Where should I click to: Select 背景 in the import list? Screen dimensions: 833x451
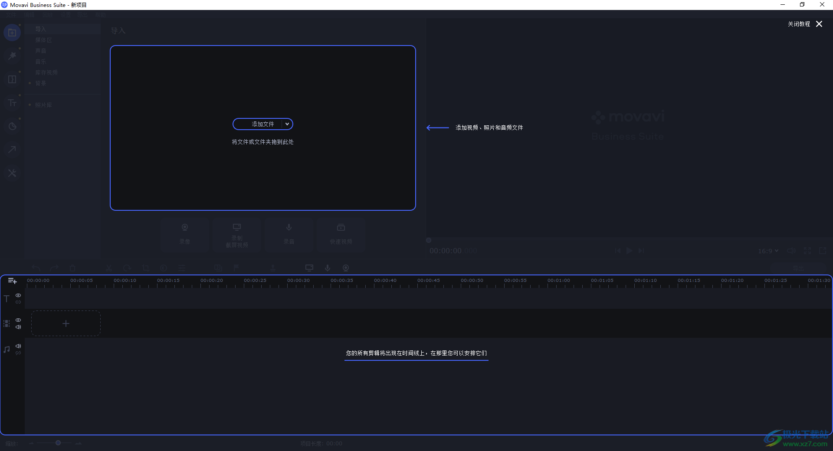(x=41, y=83)
